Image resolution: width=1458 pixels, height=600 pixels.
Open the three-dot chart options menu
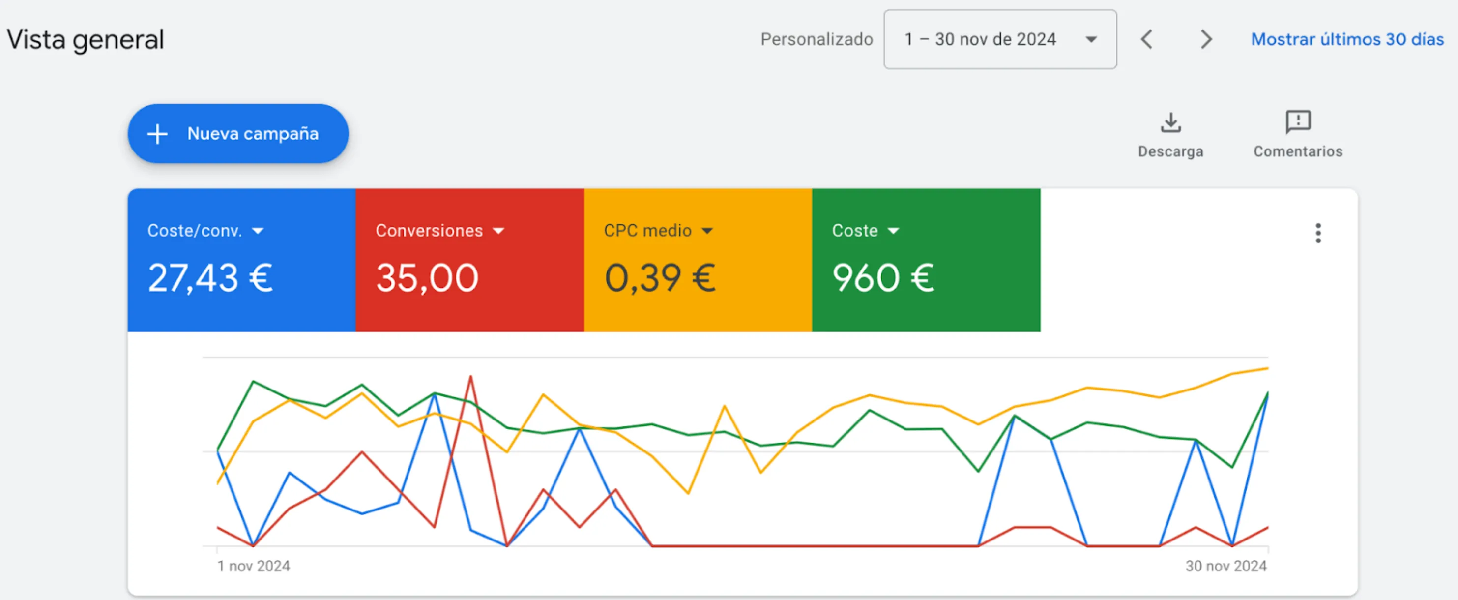1318,233
